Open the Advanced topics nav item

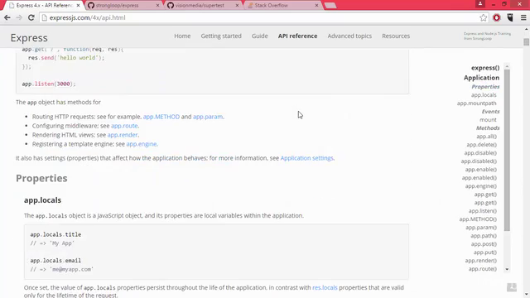349,36
